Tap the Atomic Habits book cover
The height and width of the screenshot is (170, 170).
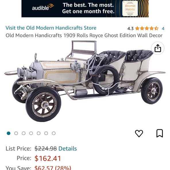(130, 8)
